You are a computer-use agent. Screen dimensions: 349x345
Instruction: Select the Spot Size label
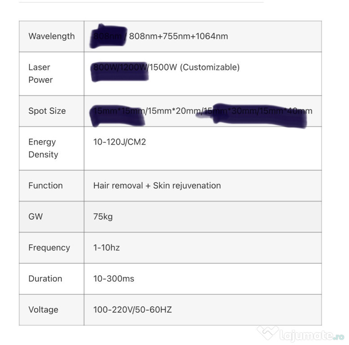[47, 111]
